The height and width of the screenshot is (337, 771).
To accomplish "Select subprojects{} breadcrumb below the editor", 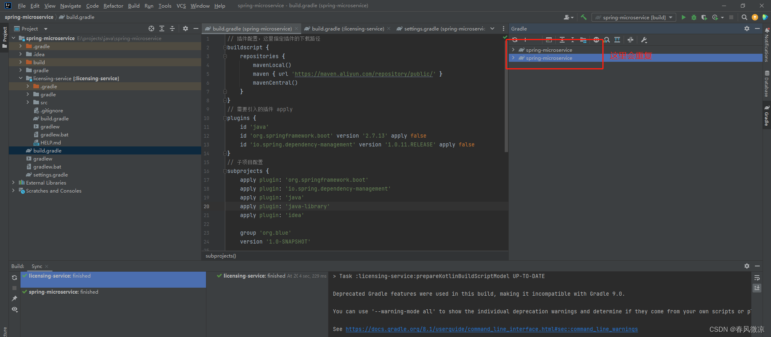I will [220, 256].
